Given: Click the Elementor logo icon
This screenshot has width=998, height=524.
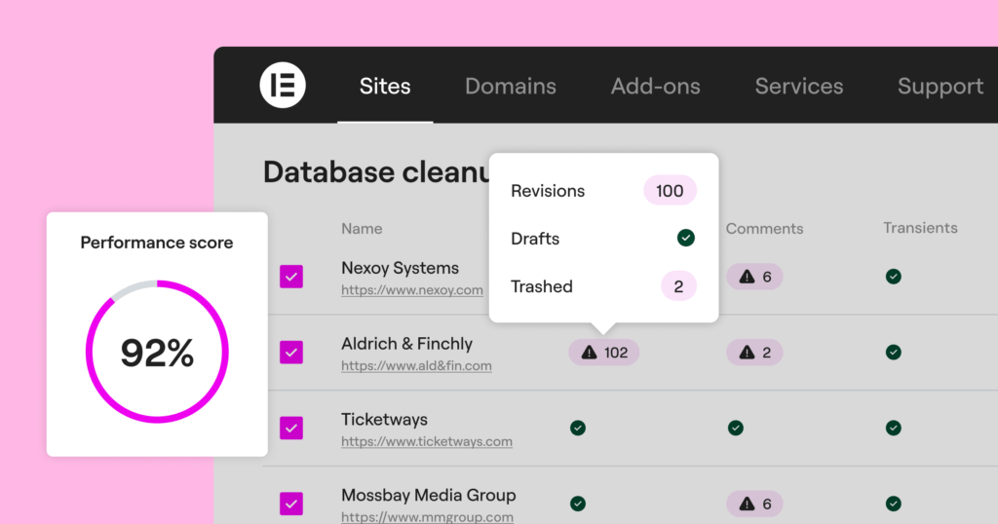Looking at the screenshot, I should point(283,85).
